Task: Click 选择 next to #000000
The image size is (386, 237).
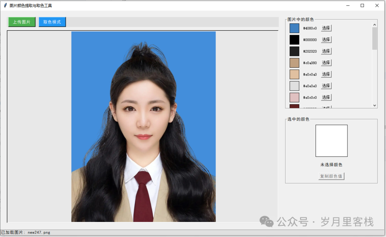Action: tap(326, 40)
